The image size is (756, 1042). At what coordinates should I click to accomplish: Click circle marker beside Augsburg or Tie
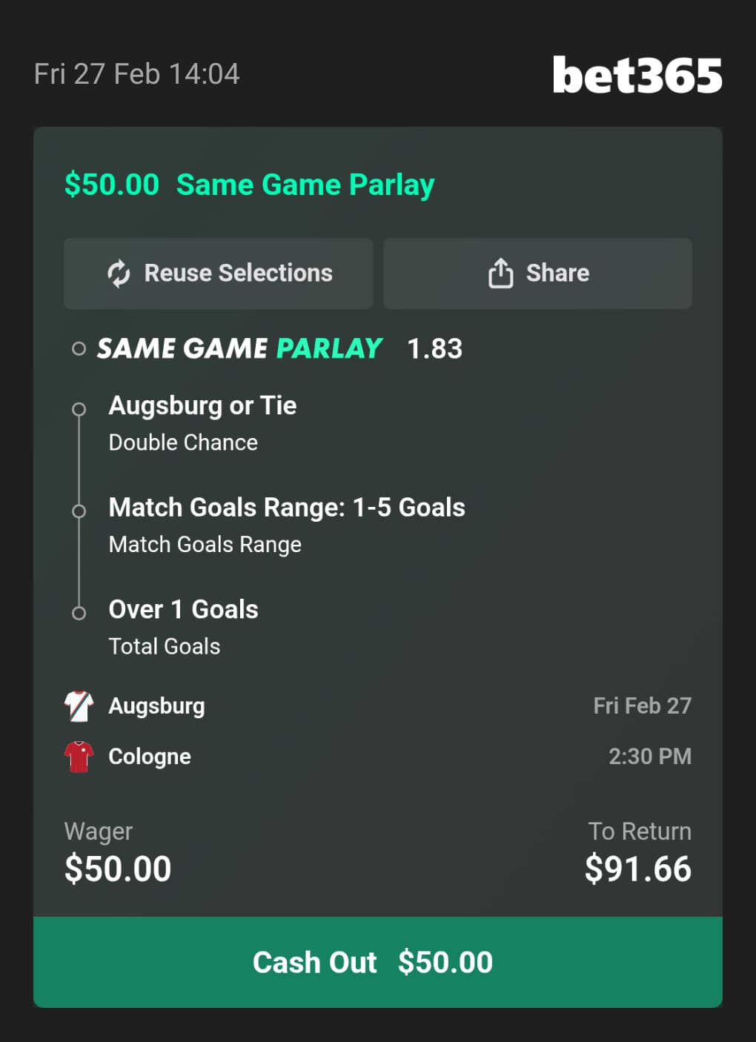coord(79,409)
